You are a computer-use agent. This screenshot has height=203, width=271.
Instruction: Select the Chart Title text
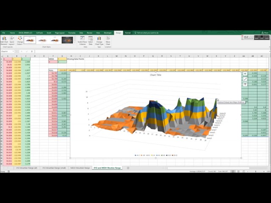click(x=155, y=75)
